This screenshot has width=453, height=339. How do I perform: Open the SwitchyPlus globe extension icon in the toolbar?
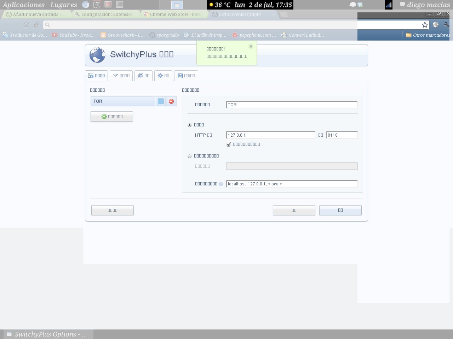436,25
